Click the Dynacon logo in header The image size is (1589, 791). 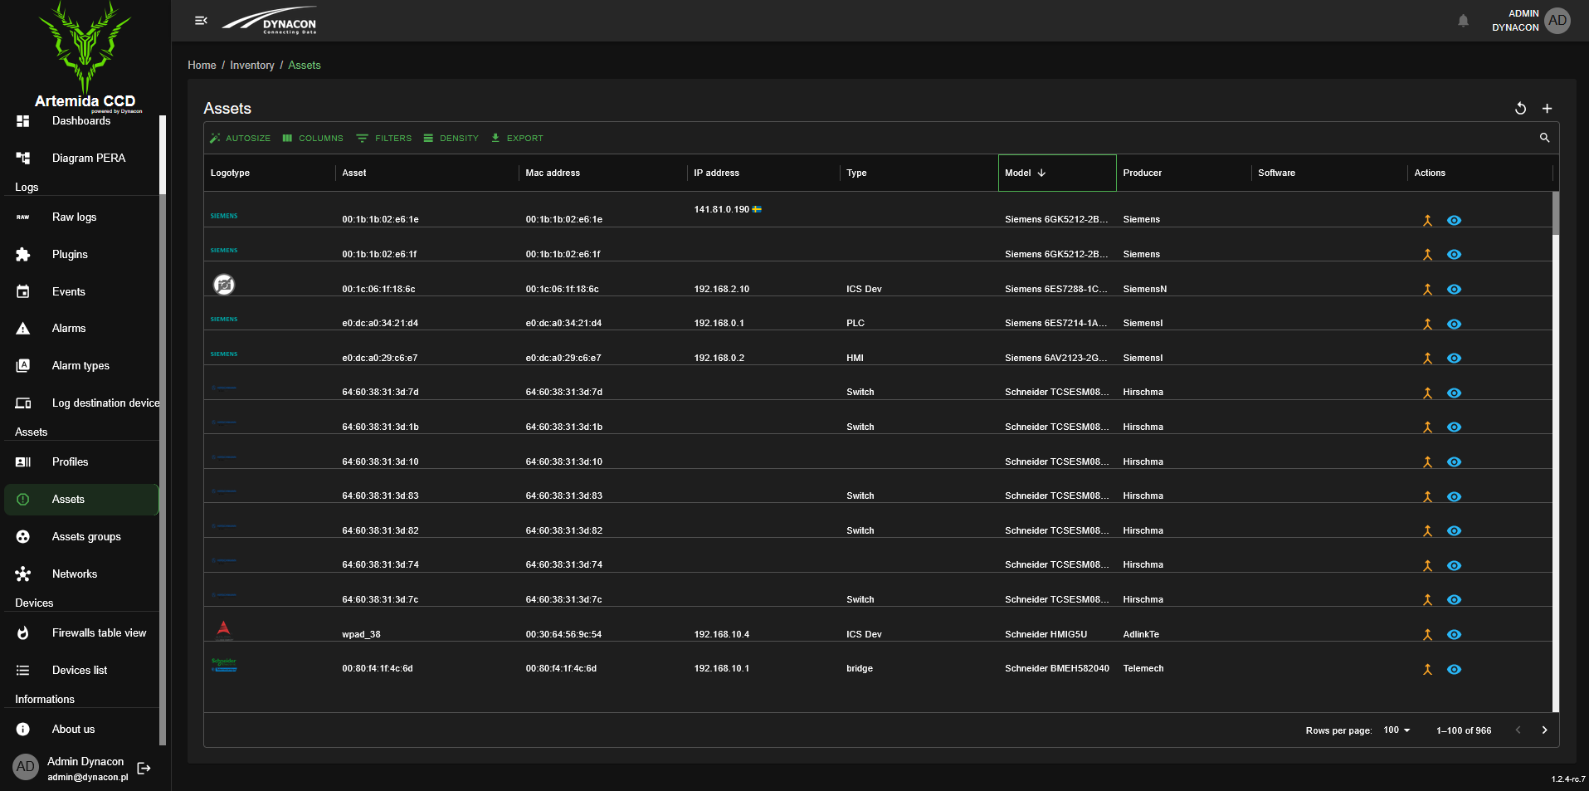(x=270, y=22)
